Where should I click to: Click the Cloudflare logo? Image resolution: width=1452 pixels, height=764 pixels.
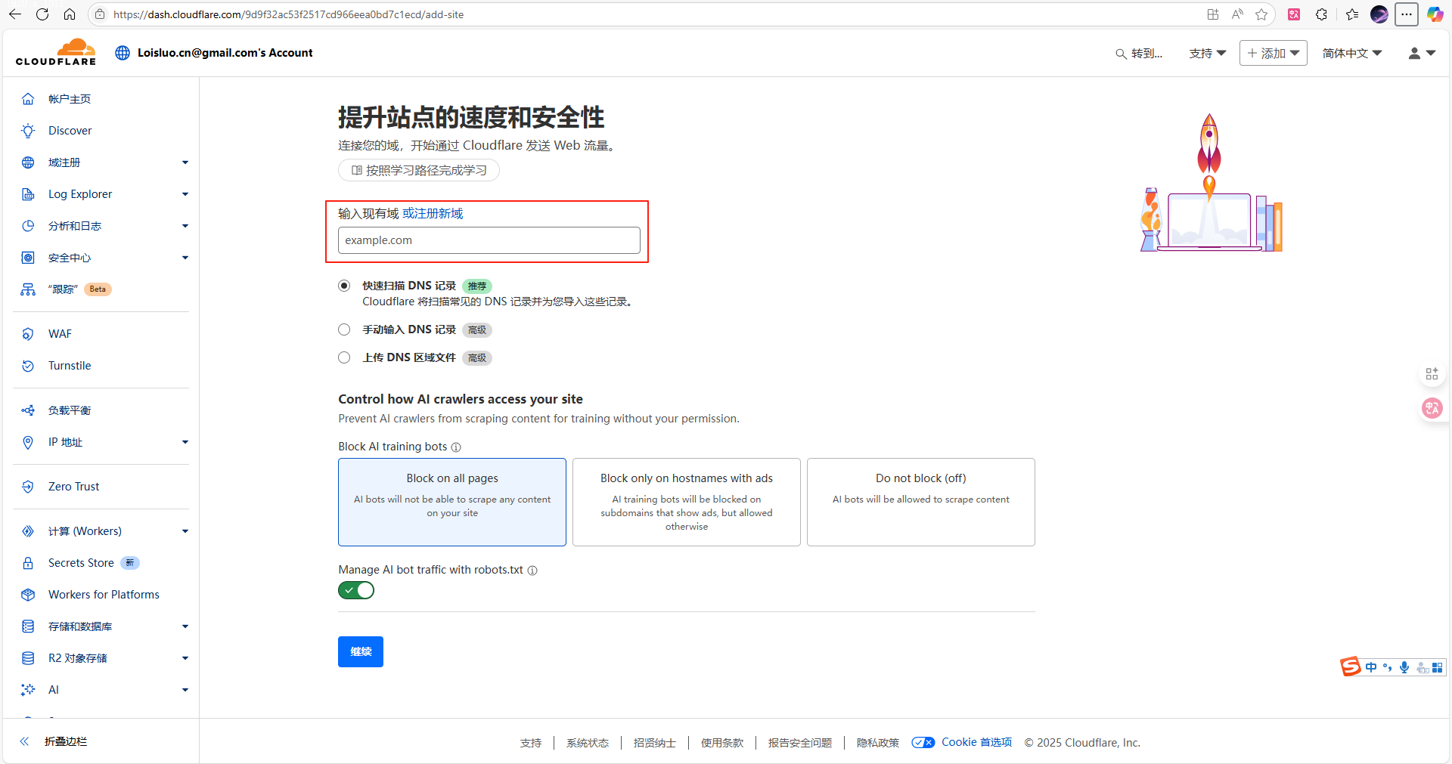click(x=56, y=52)
